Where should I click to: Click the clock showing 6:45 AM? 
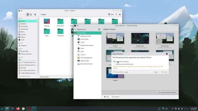[x=193, y=109]
